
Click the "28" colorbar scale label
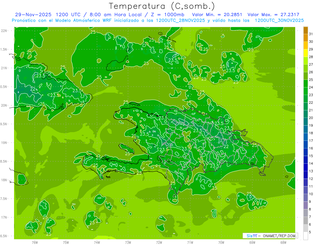pos(311,57)
